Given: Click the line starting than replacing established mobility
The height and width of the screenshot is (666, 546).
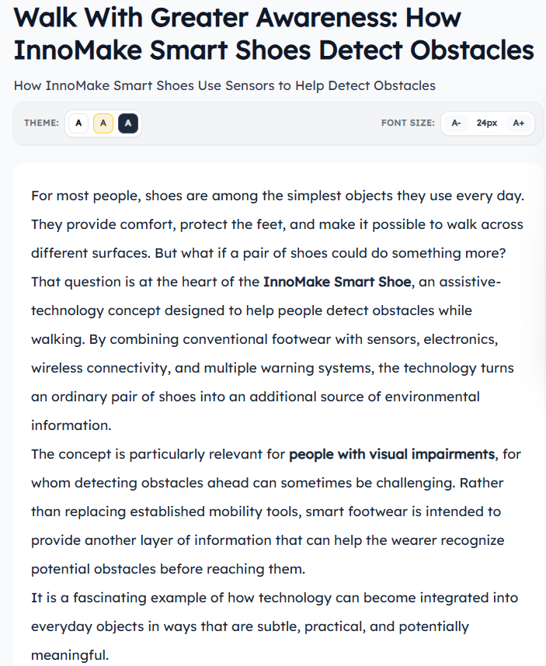Looking at the screenshot, I should [266, 512].
